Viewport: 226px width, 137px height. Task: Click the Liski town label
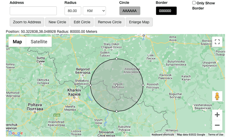[x=151, y=57]
